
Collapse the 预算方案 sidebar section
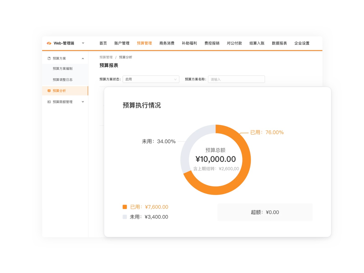(83, 58)
